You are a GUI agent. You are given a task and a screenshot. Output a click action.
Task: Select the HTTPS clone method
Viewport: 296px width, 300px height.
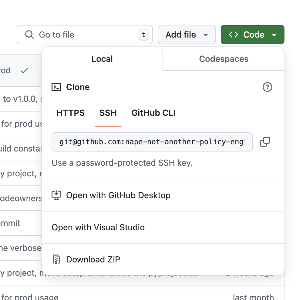pos(70,113)
